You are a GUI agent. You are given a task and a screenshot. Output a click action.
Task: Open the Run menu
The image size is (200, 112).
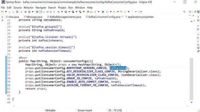[71, 7]
